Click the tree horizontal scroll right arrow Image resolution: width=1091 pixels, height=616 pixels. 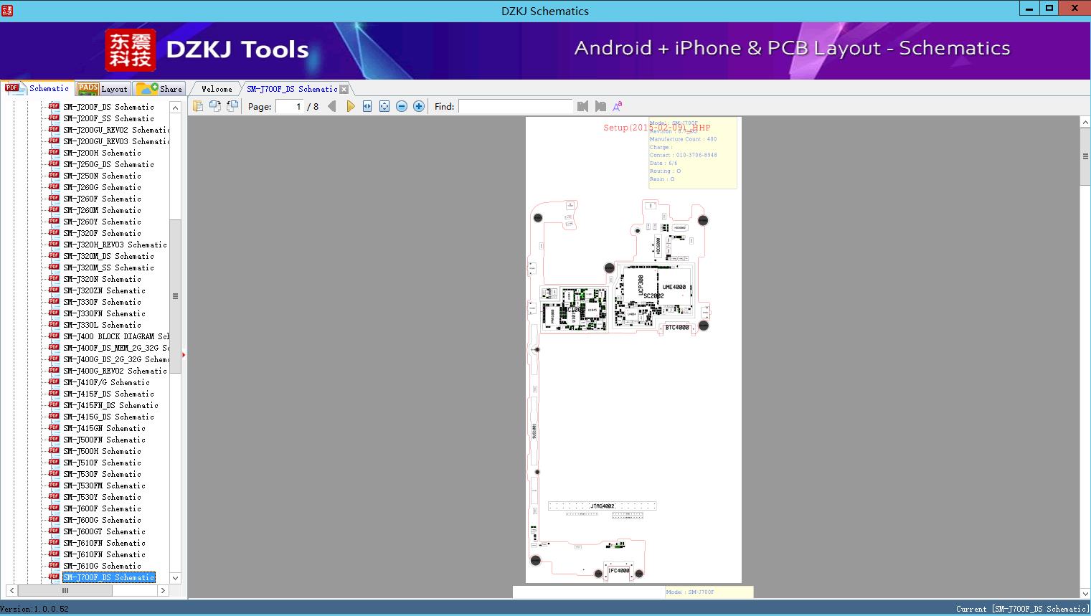point(164,591)
